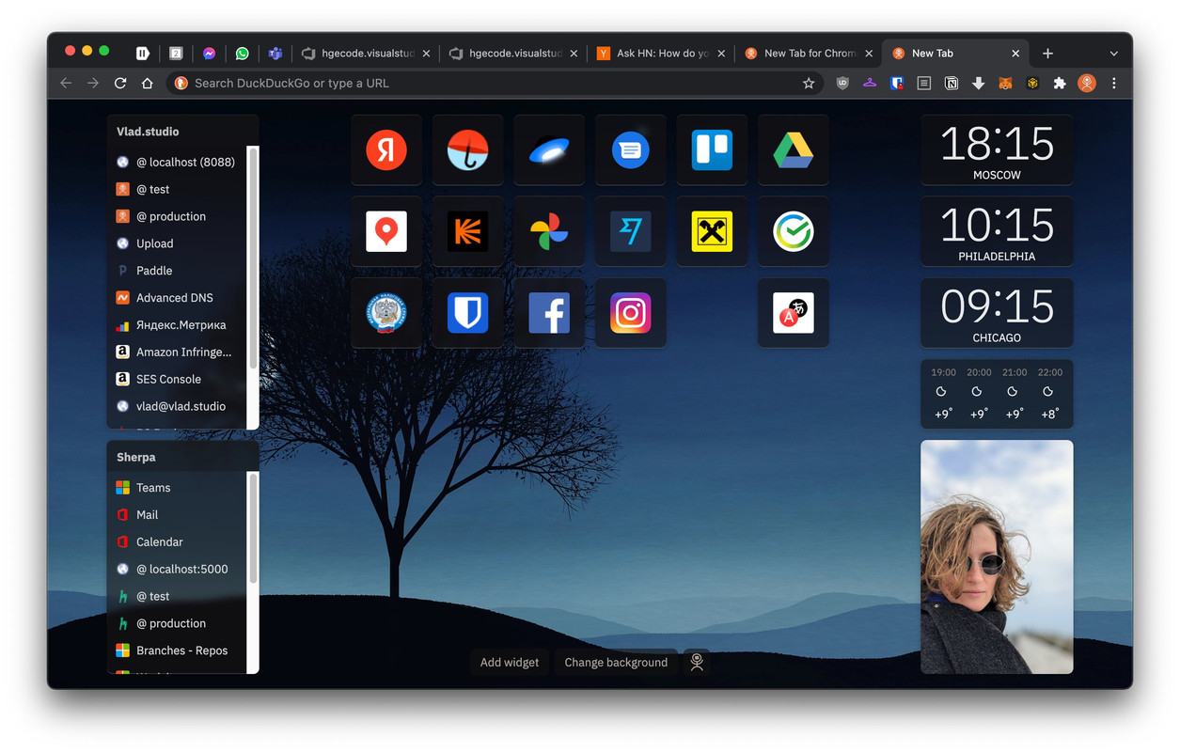Reload the page with refresh button
This screenshot has height=752, width=1180.
120,83
